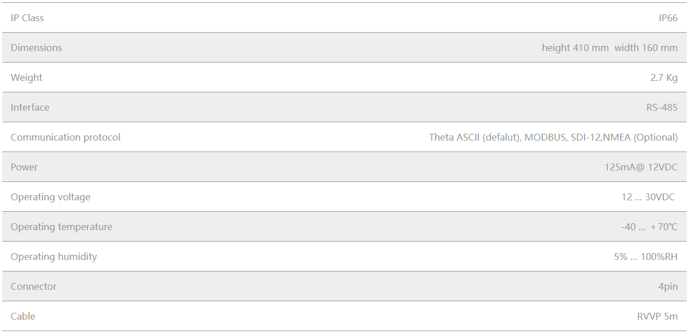The image size is (689, 334).
Task: Select the RS-485 value
Action: (x=661, y=107)
